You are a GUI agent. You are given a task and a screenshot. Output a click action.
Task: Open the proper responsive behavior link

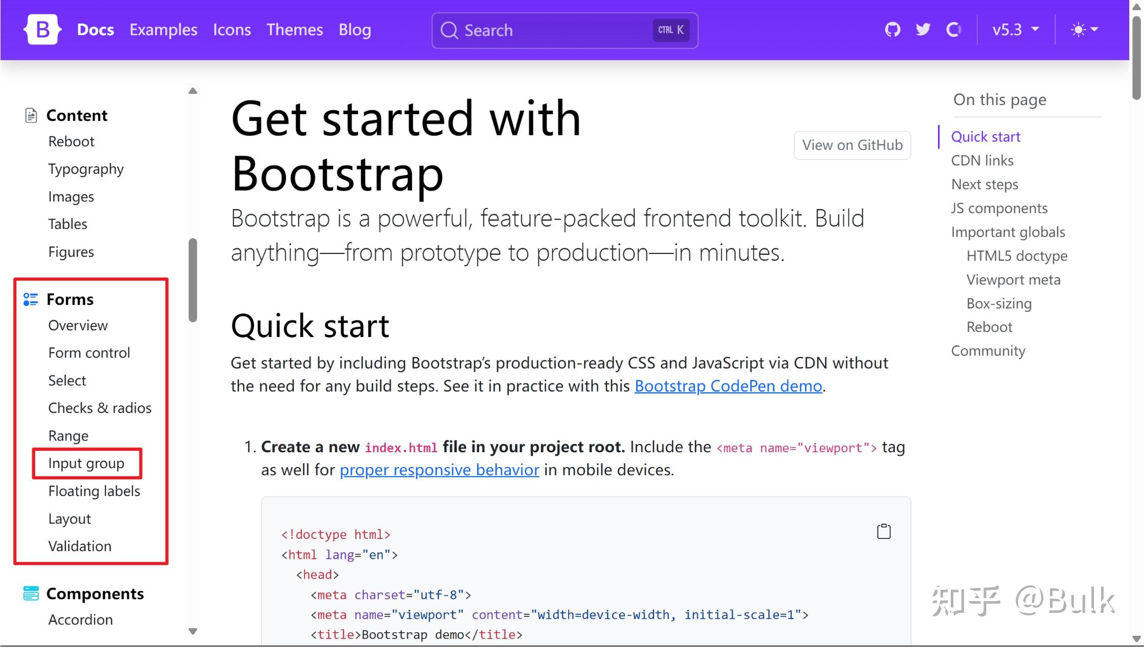[x=439, y=470]
